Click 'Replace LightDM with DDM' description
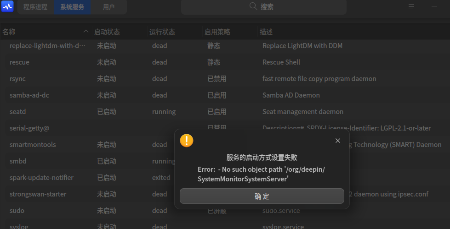This screenshot has height=229, width=450. 302,46
